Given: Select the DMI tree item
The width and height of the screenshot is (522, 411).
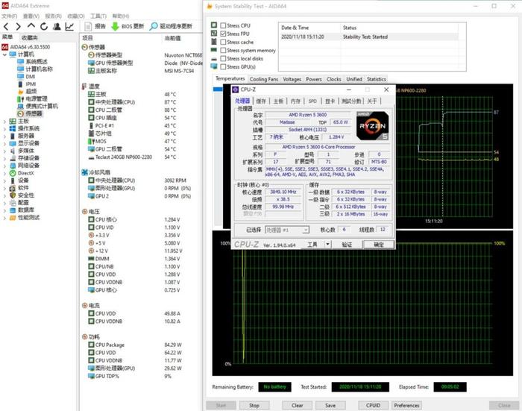Looking at the screenshot, I should click(31, 77).
